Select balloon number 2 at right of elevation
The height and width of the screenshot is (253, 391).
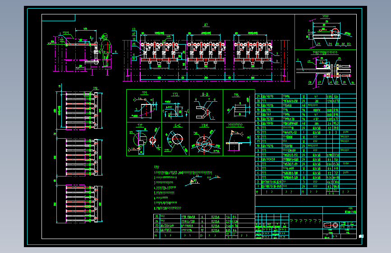[x=277, y=61]
